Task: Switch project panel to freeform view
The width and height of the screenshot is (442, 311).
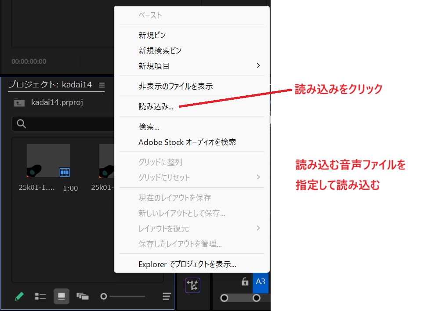Action: (83, 297)
